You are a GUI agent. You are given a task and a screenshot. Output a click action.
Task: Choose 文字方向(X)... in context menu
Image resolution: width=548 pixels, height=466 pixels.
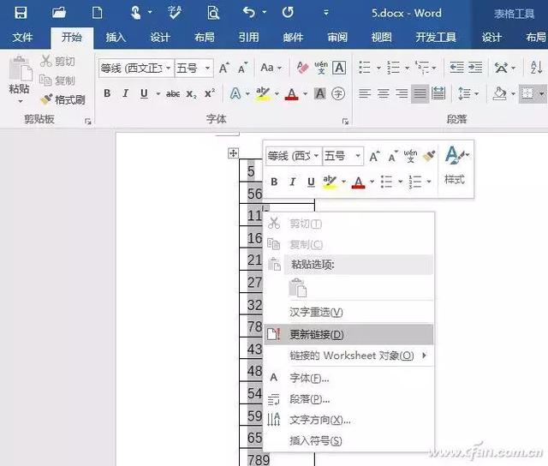[x=348, y=420]
